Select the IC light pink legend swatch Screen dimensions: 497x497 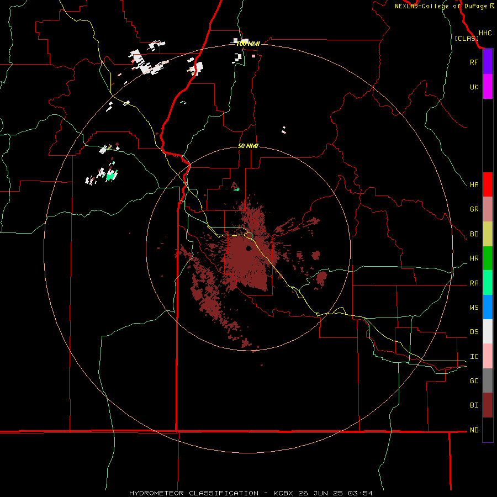point(488,356)
